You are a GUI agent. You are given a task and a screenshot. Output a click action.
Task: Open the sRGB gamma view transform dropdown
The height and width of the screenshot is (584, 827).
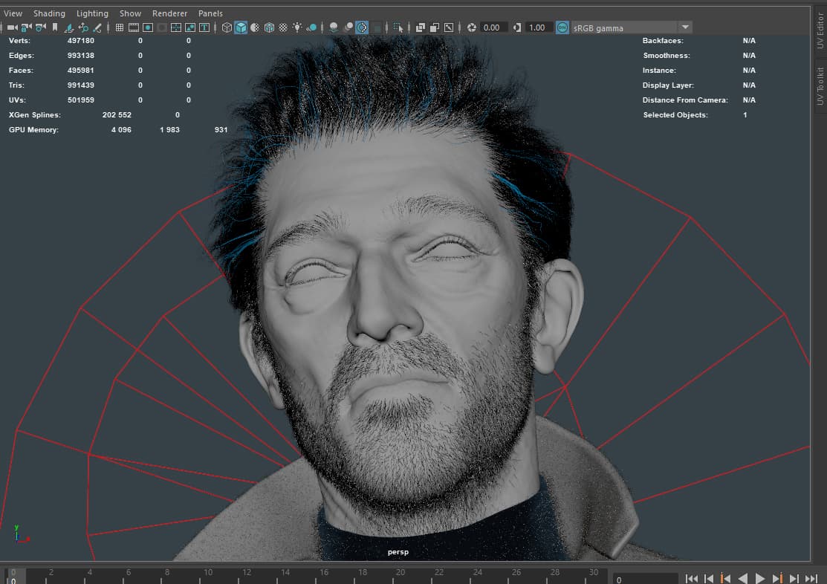click(632, 27)
